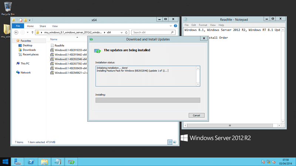
Task: Open the address bar history dropdown
Action: pyautogui.click(x=122, y=32)
